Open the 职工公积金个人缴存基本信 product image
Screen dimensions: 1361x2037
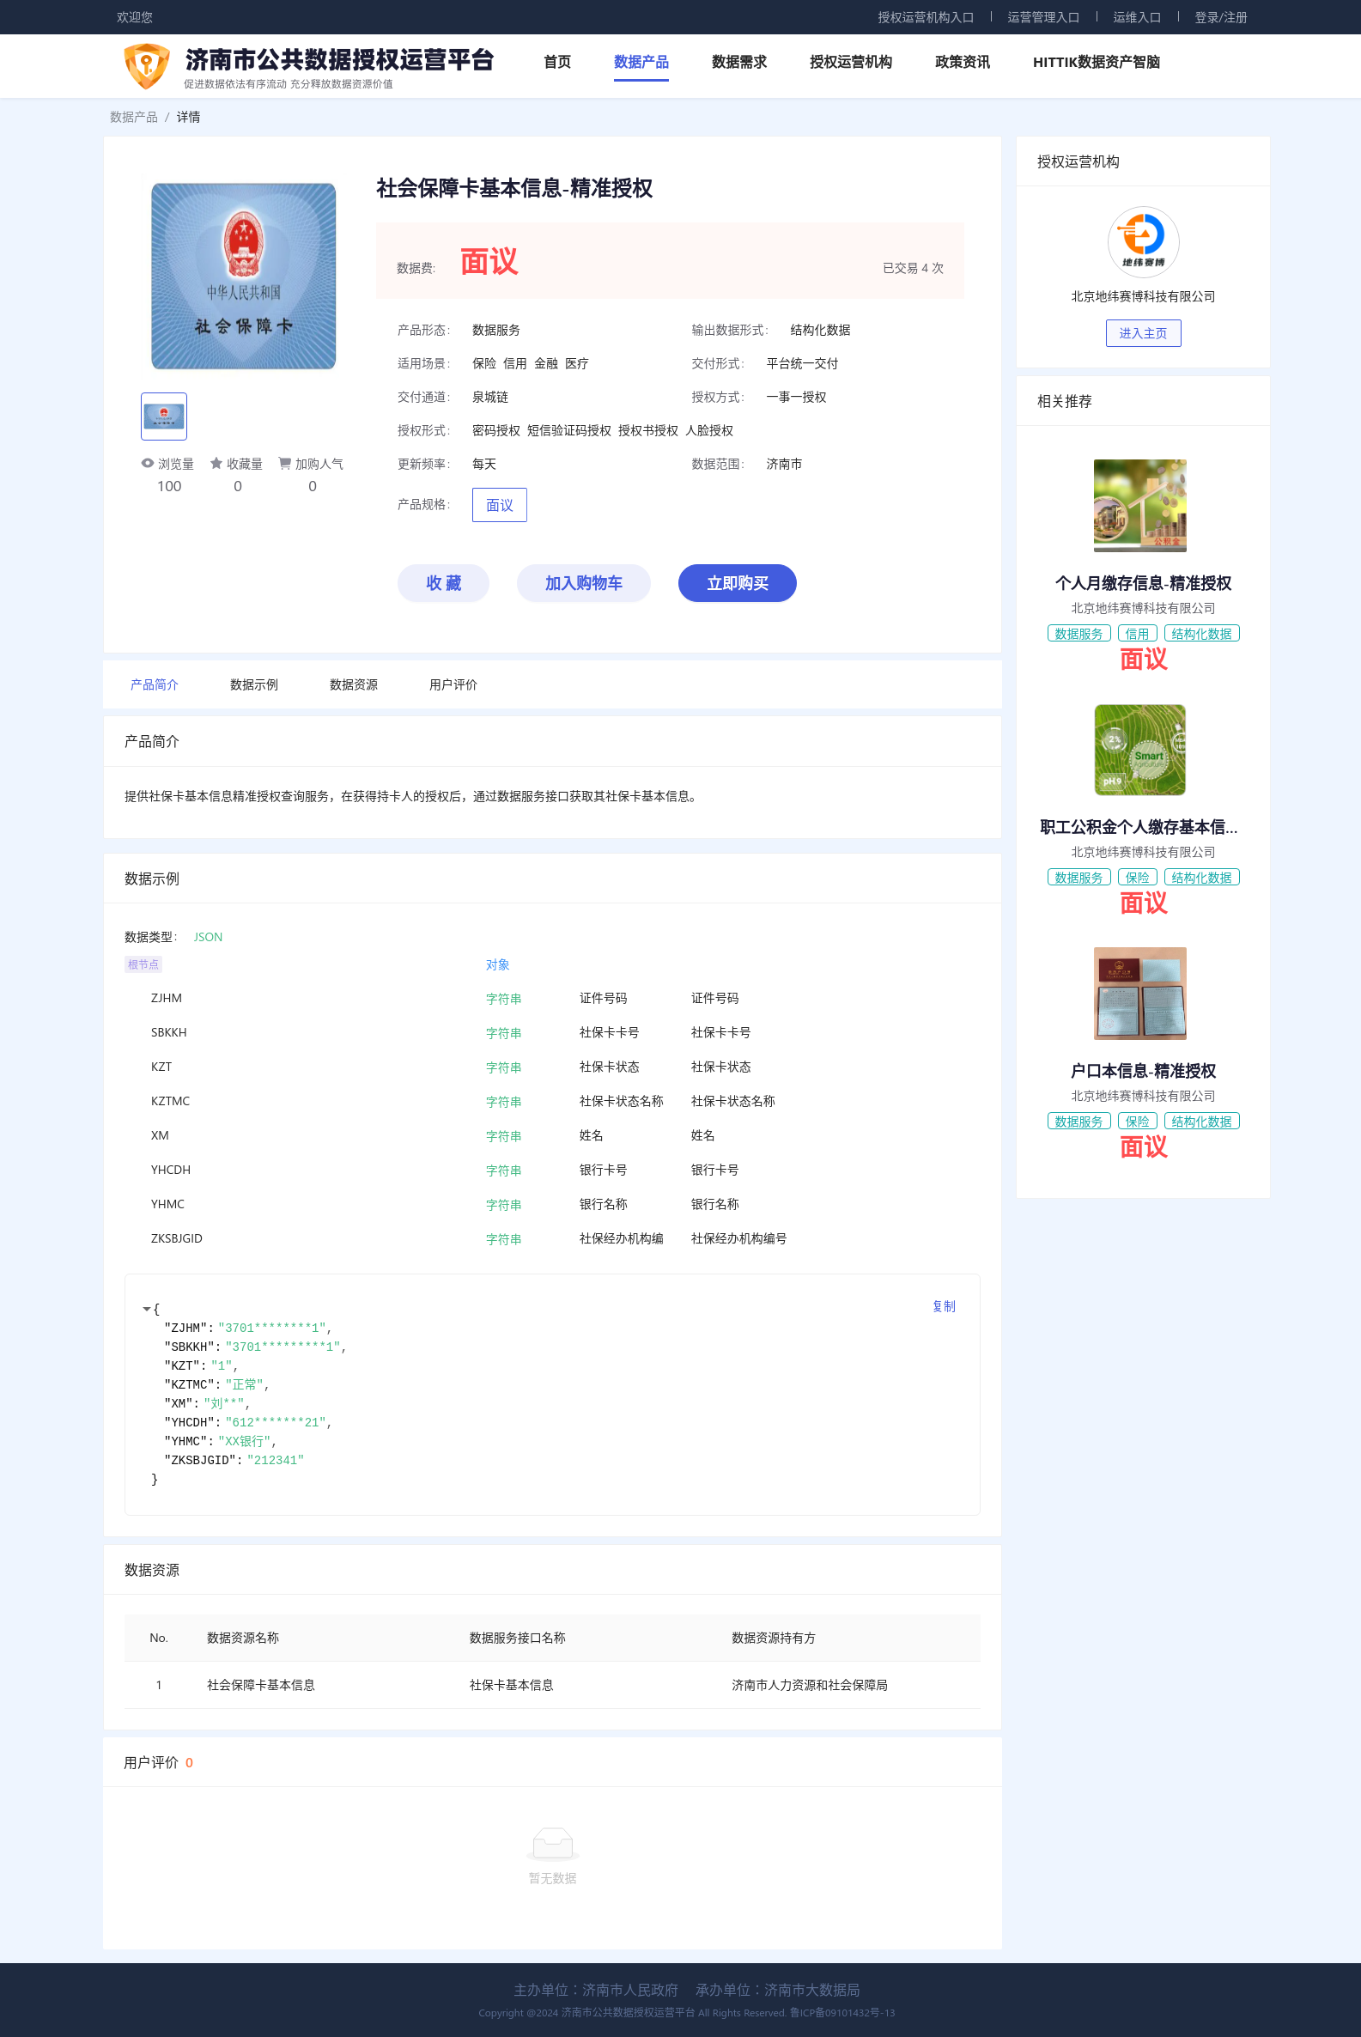coord(1139,750)
